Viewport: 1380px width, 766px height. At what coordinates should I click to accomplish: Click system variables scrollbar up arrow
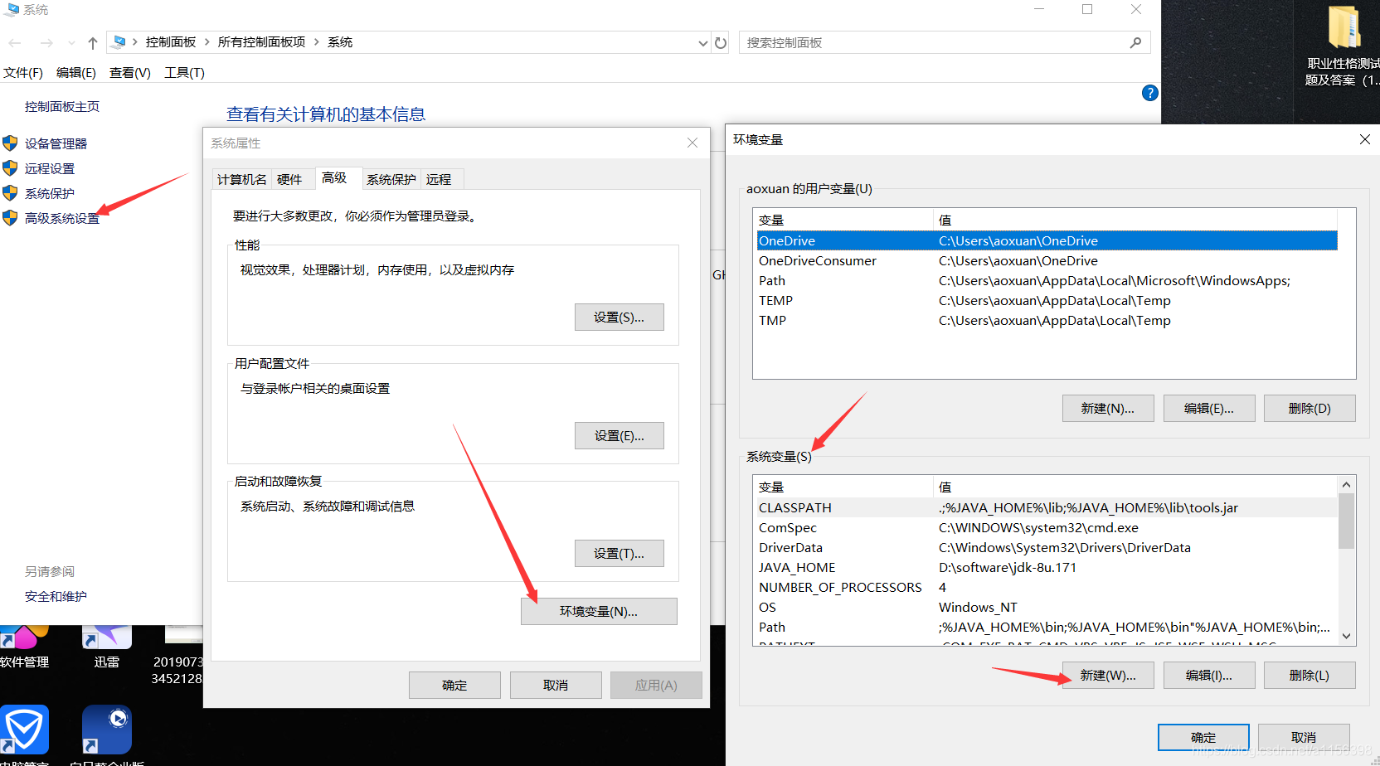click(1346, 485)
